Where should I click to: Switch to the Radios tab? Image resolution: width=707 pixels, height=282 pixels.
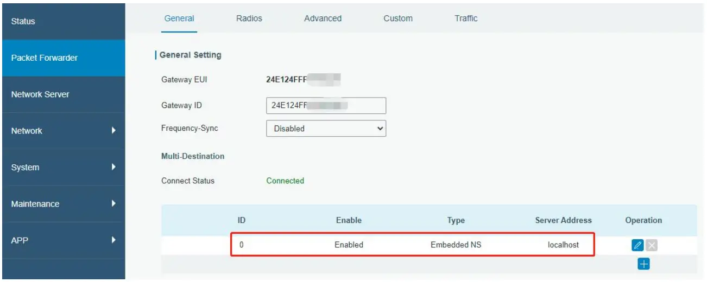(x=249, y=18)
